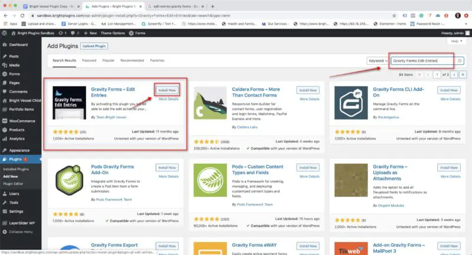
Task: Open More Details for Caldera Forms
Action: click(309, 99)
